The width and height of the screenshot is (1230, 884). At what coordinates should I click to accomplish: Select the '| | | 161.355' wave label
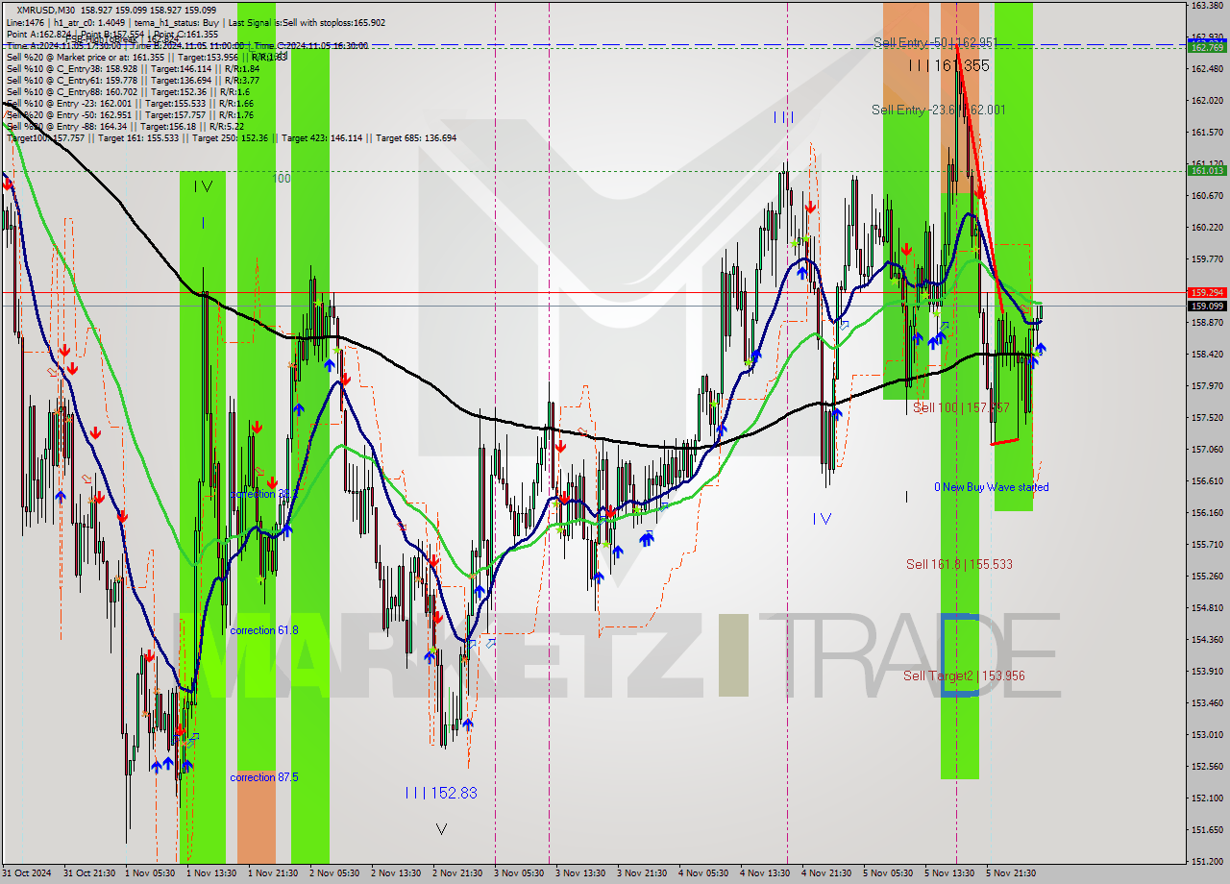click(x=948, y=65)
